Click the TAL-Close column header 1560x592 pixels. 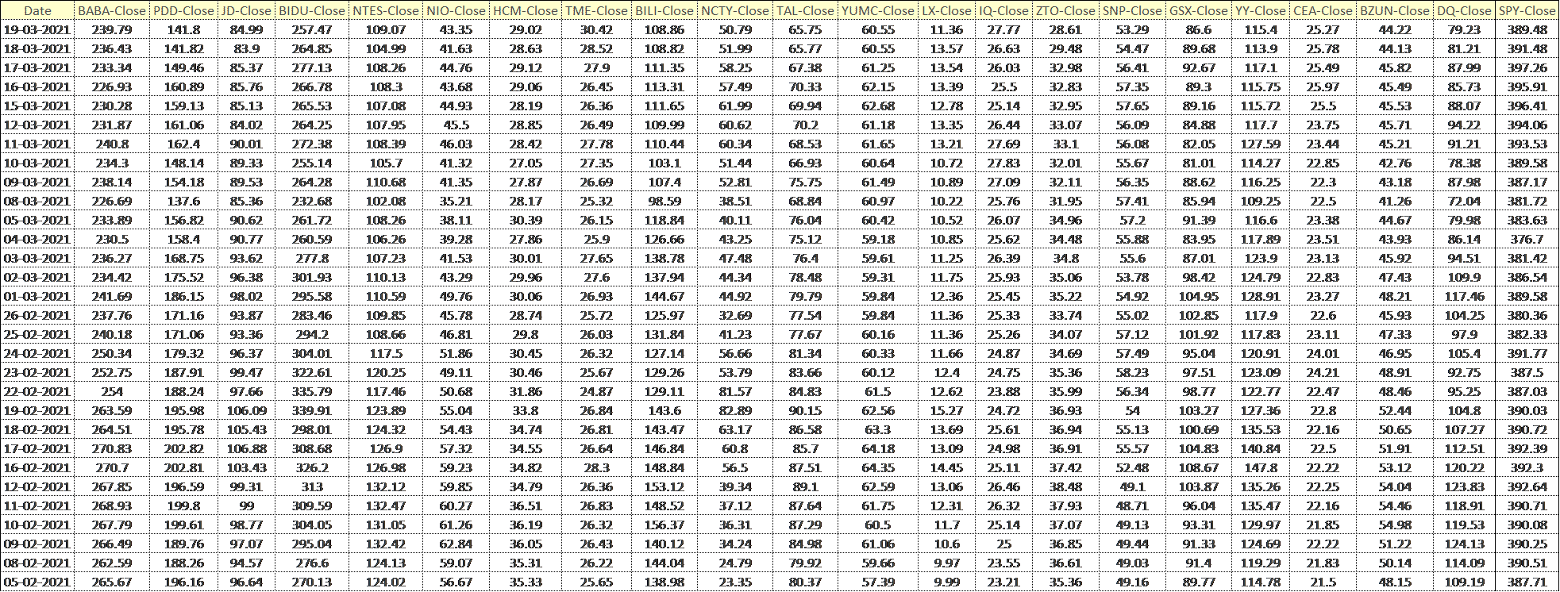[806, 10]
